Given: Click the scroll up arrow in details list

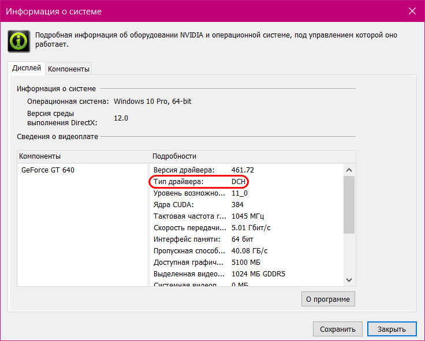Looking at the screenshot, I should (x=349, y=170).
